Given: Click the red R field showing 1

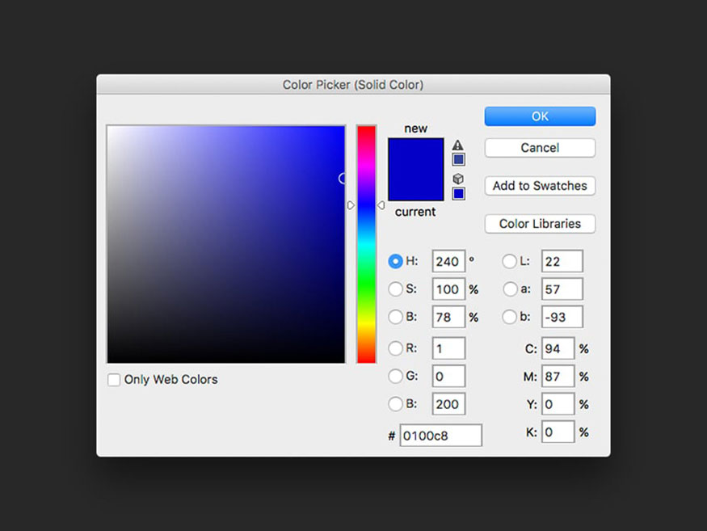Looking at the screenshot, I should (x=448, y=348).
